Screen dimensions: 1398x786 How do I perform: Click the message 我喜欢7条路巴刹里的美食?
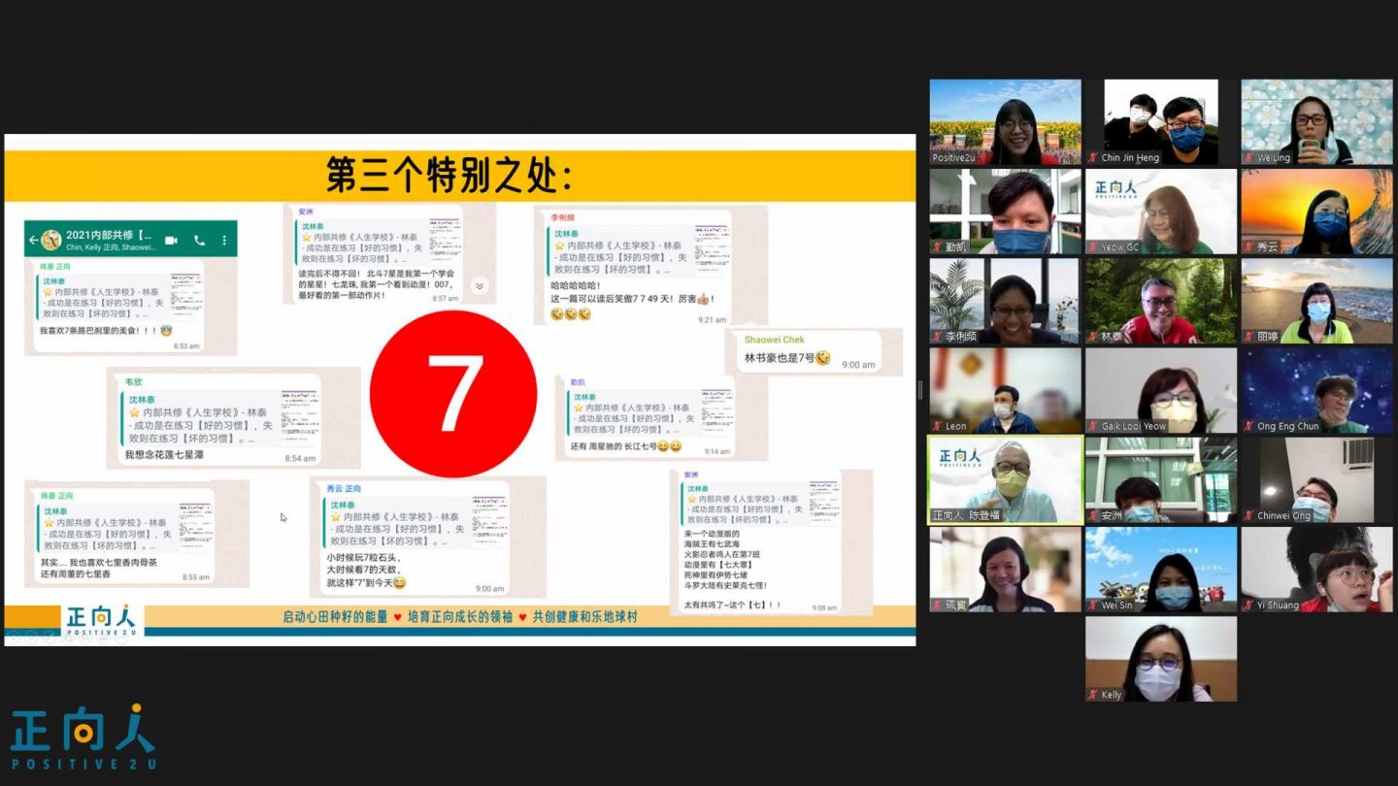[x=106, y=331]
